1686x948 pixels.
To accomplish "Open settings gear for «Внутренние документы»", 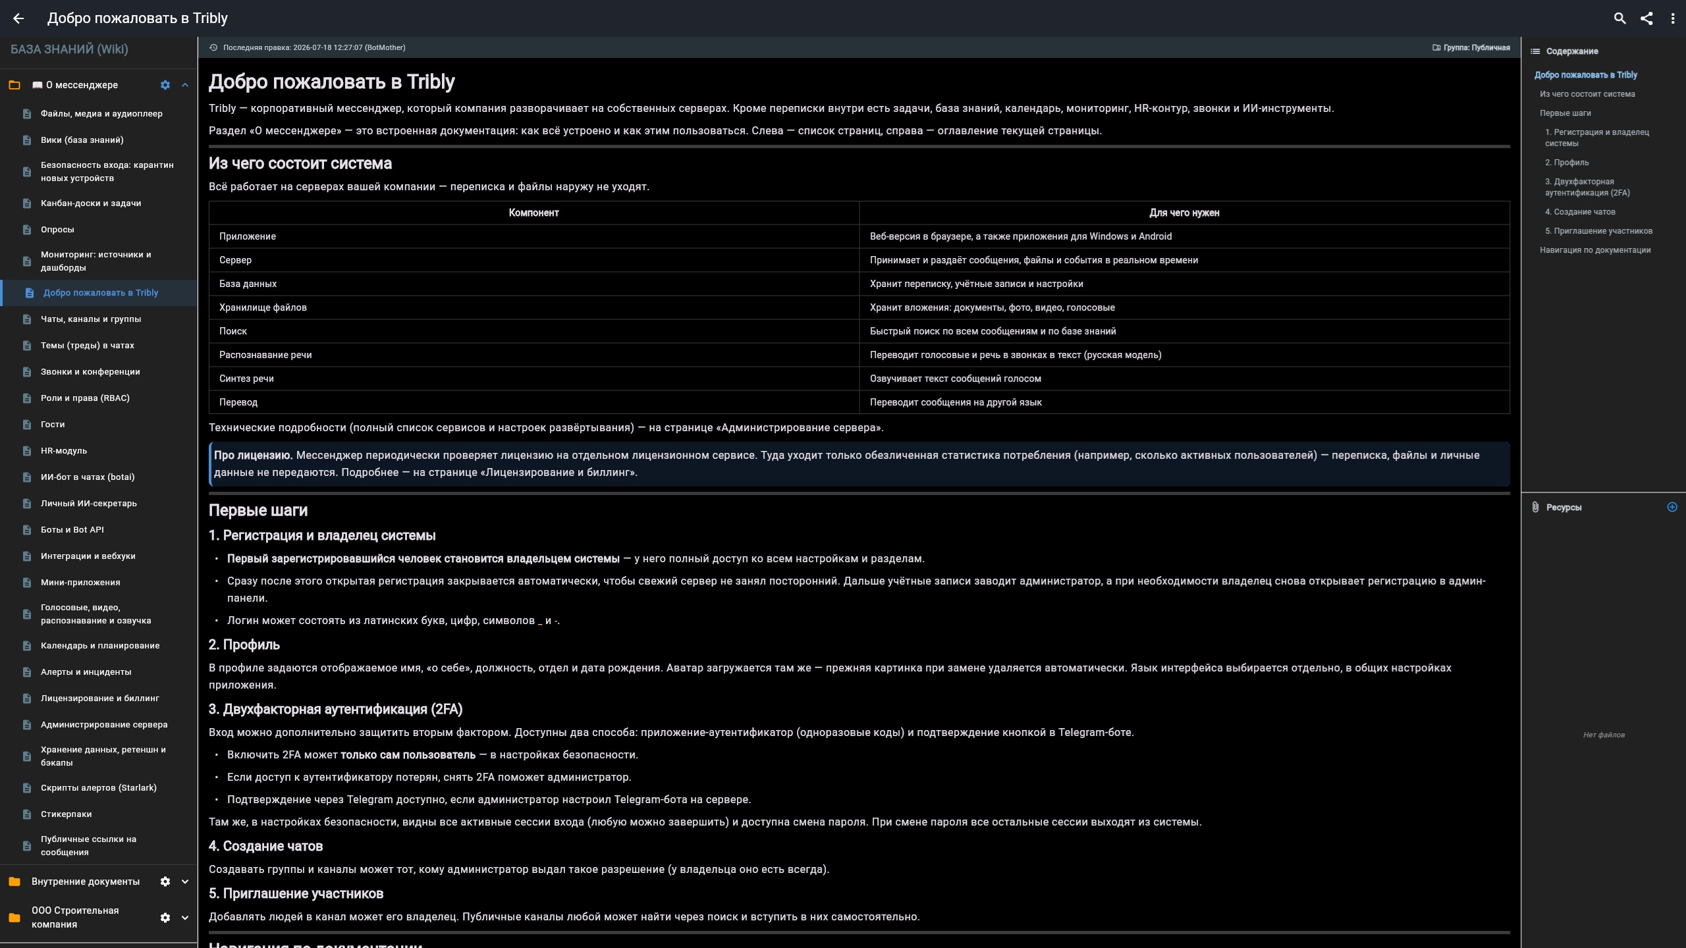I will click(x=165, y=882).
